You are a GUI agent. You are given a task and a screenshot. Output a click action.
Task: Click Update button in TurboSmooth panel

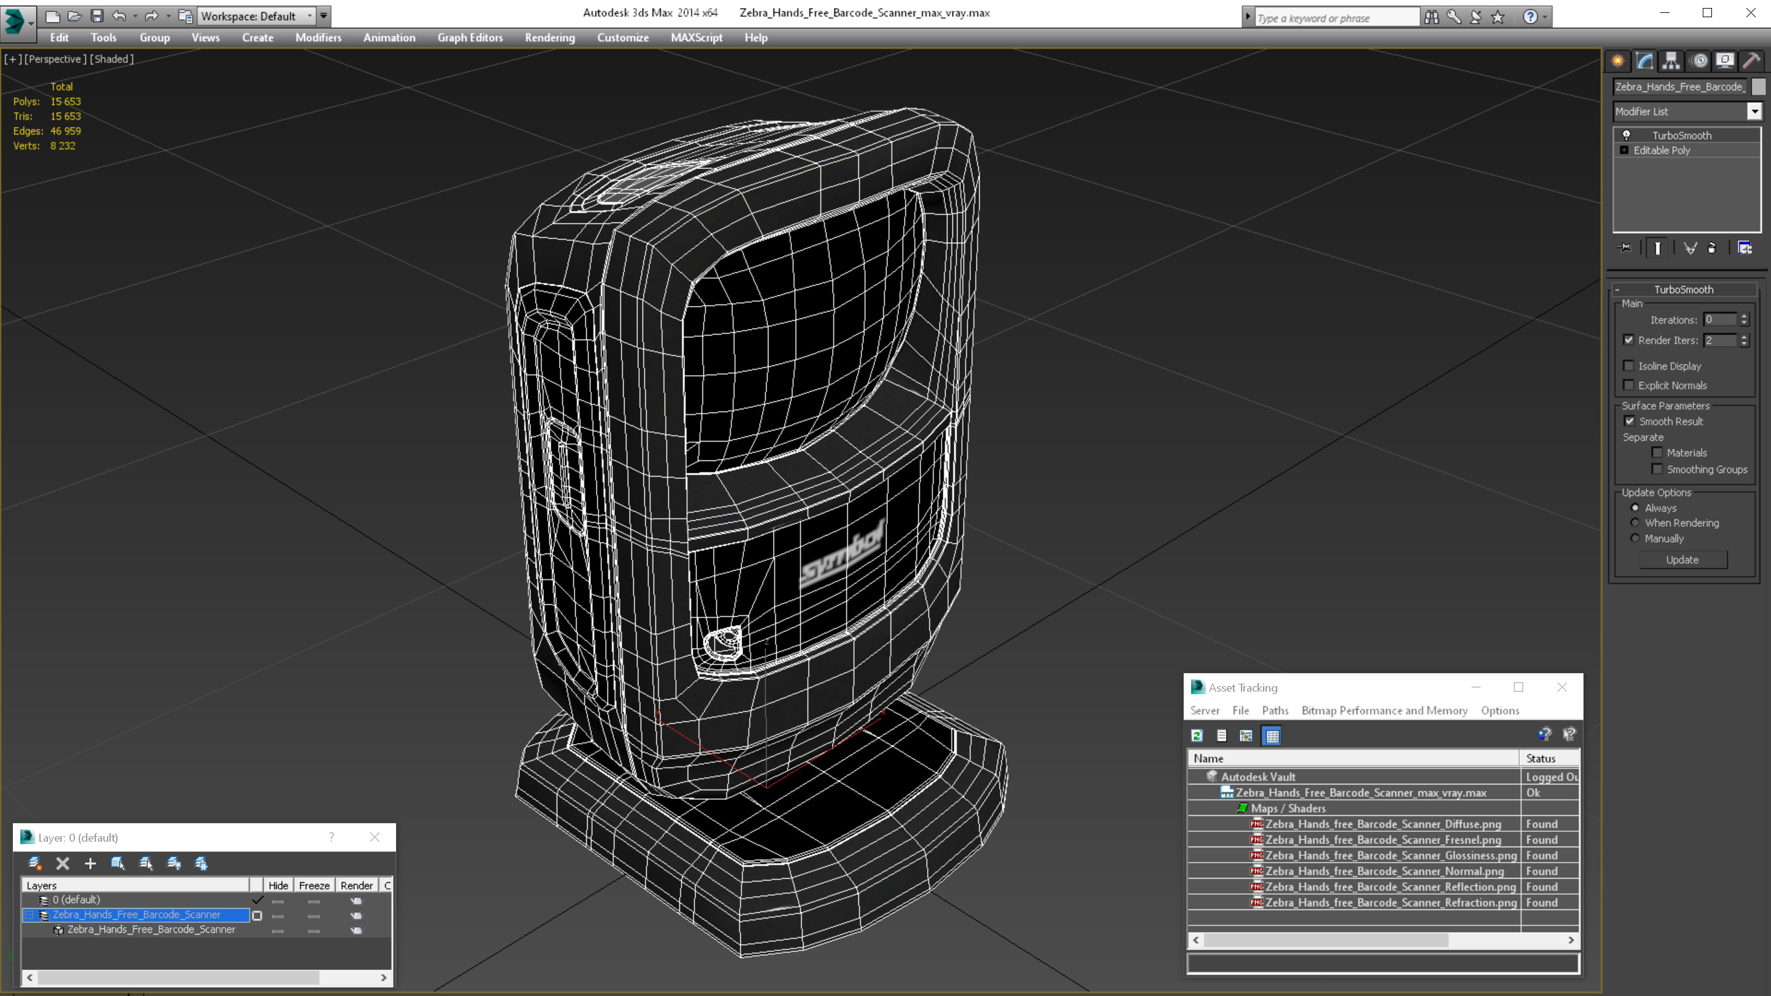[1682, 558]
